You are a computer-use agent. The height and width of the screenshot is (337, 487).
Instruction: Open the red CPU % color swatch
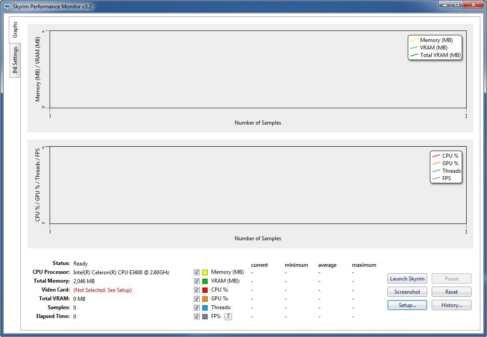[205, 290]
